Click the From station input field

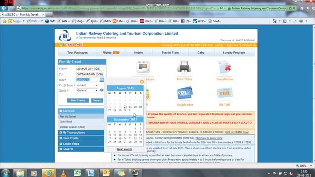click(90, 69)
